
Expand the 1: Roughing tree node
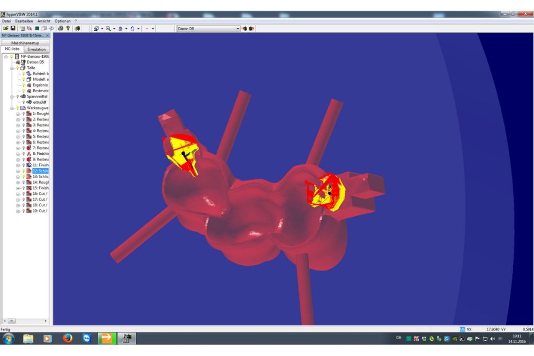pyautogui.click(x=18, y=114)
